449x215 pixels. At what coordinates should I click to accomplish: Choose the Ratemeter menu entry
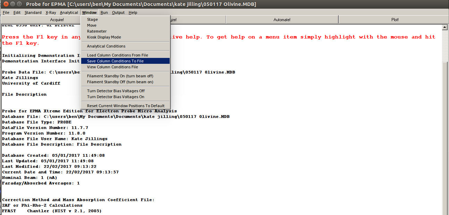(97, 31)
